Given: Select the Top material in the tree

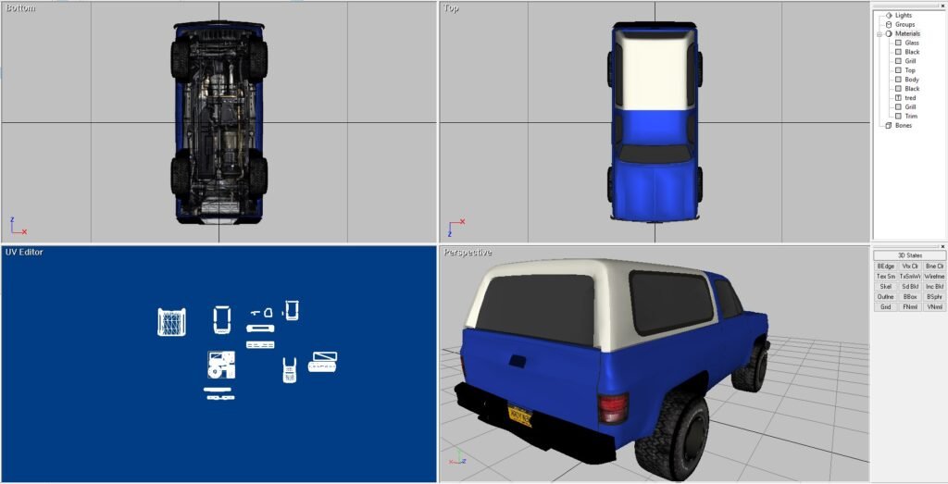Looking at the screenshot, I should pyautogui.click(x=910, y=70).
